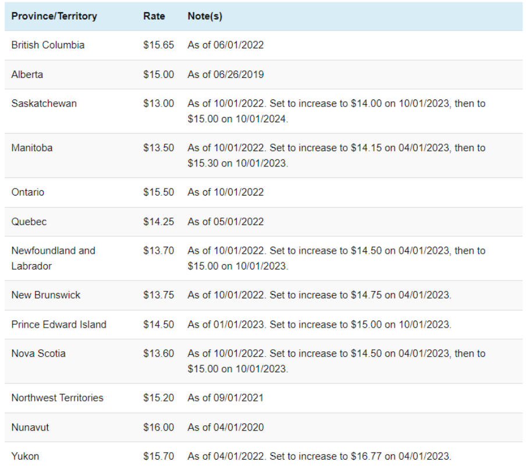Click the $15.70 rate value
This screenshot has height=469, width=526.
click(159, 456)
